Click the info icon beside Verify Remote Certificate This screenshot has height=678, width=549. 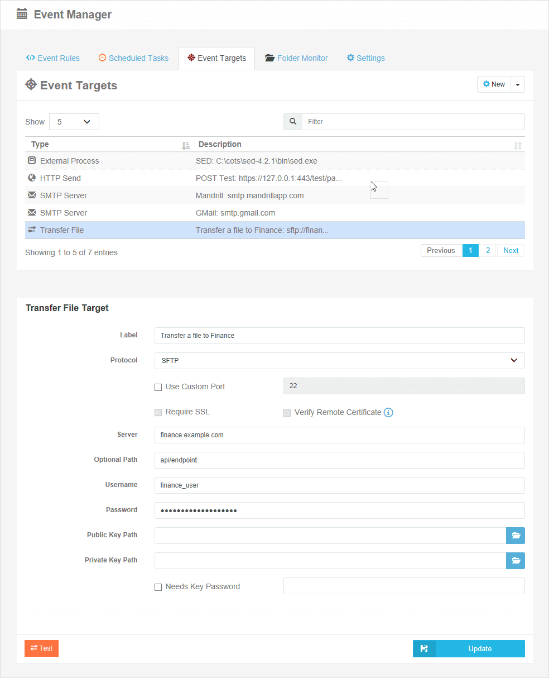tap(389, 413)
